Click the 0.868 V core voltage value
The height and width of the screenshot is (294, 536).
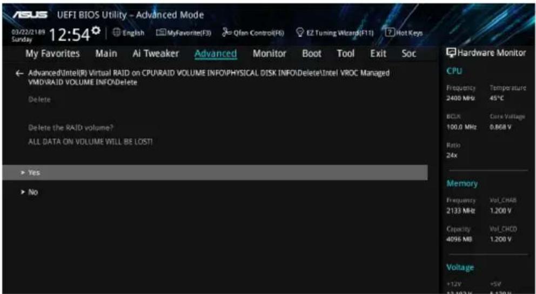click(500, 127)
